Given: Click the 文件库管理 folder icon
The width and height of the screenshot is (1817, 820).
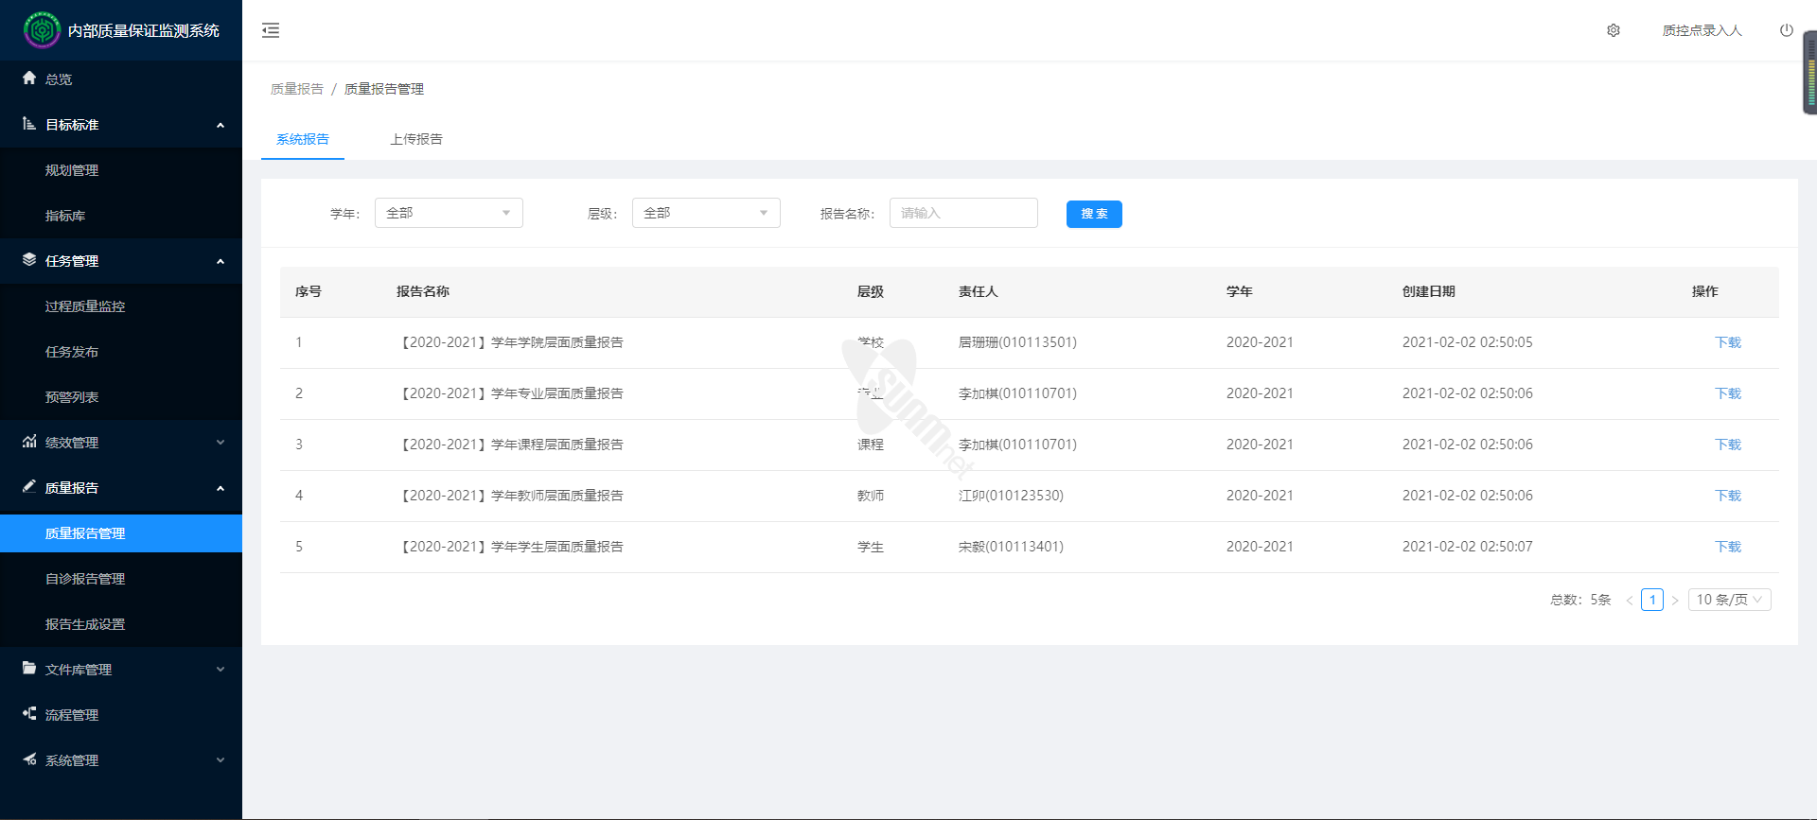Looking at the screenshot, I should (29, 669).
